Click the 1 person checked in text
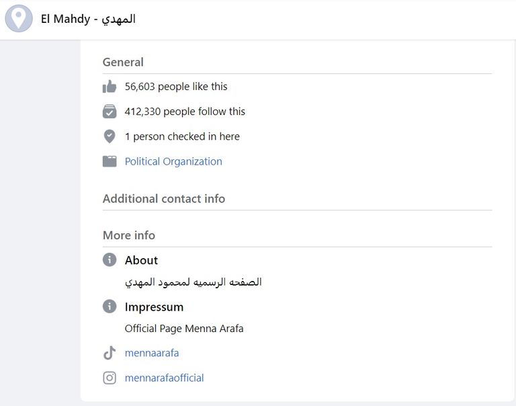Screen dimensions: 516x406 182,136
